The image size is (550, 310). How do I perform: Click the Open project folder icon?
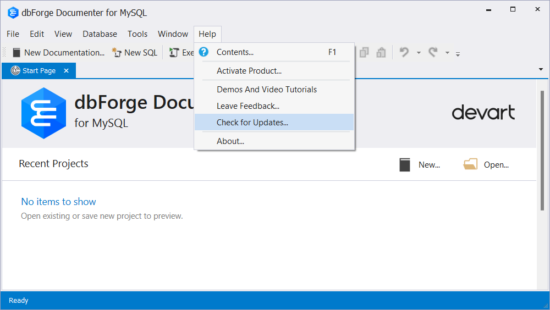470,164
